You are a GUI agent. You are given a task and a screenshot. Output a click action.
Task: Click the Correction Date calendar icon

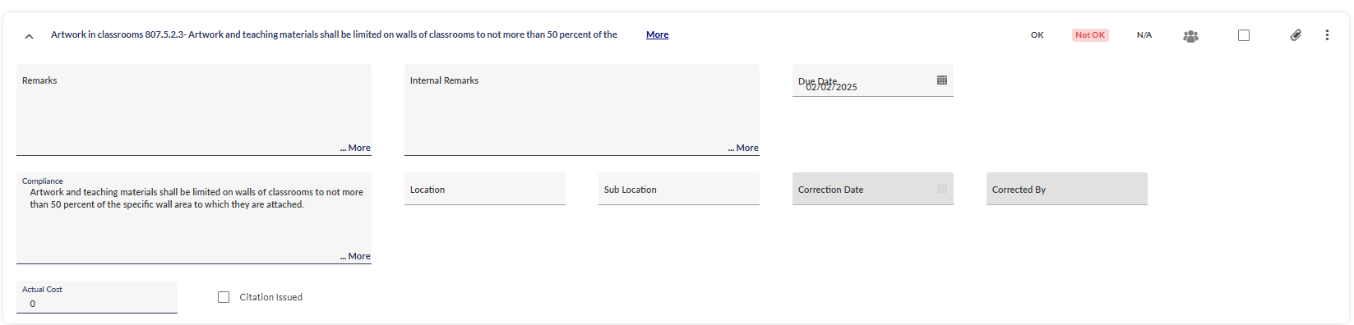coord(942,189)
